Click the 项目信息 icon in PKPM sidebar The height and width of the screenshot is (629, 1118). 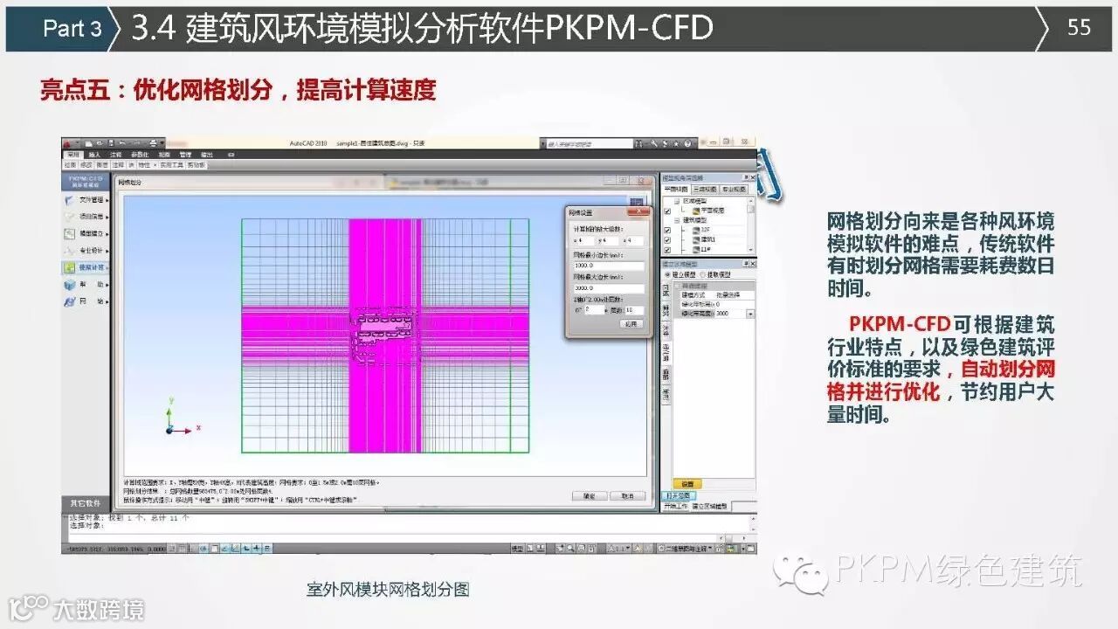click(x=69, y=217)
